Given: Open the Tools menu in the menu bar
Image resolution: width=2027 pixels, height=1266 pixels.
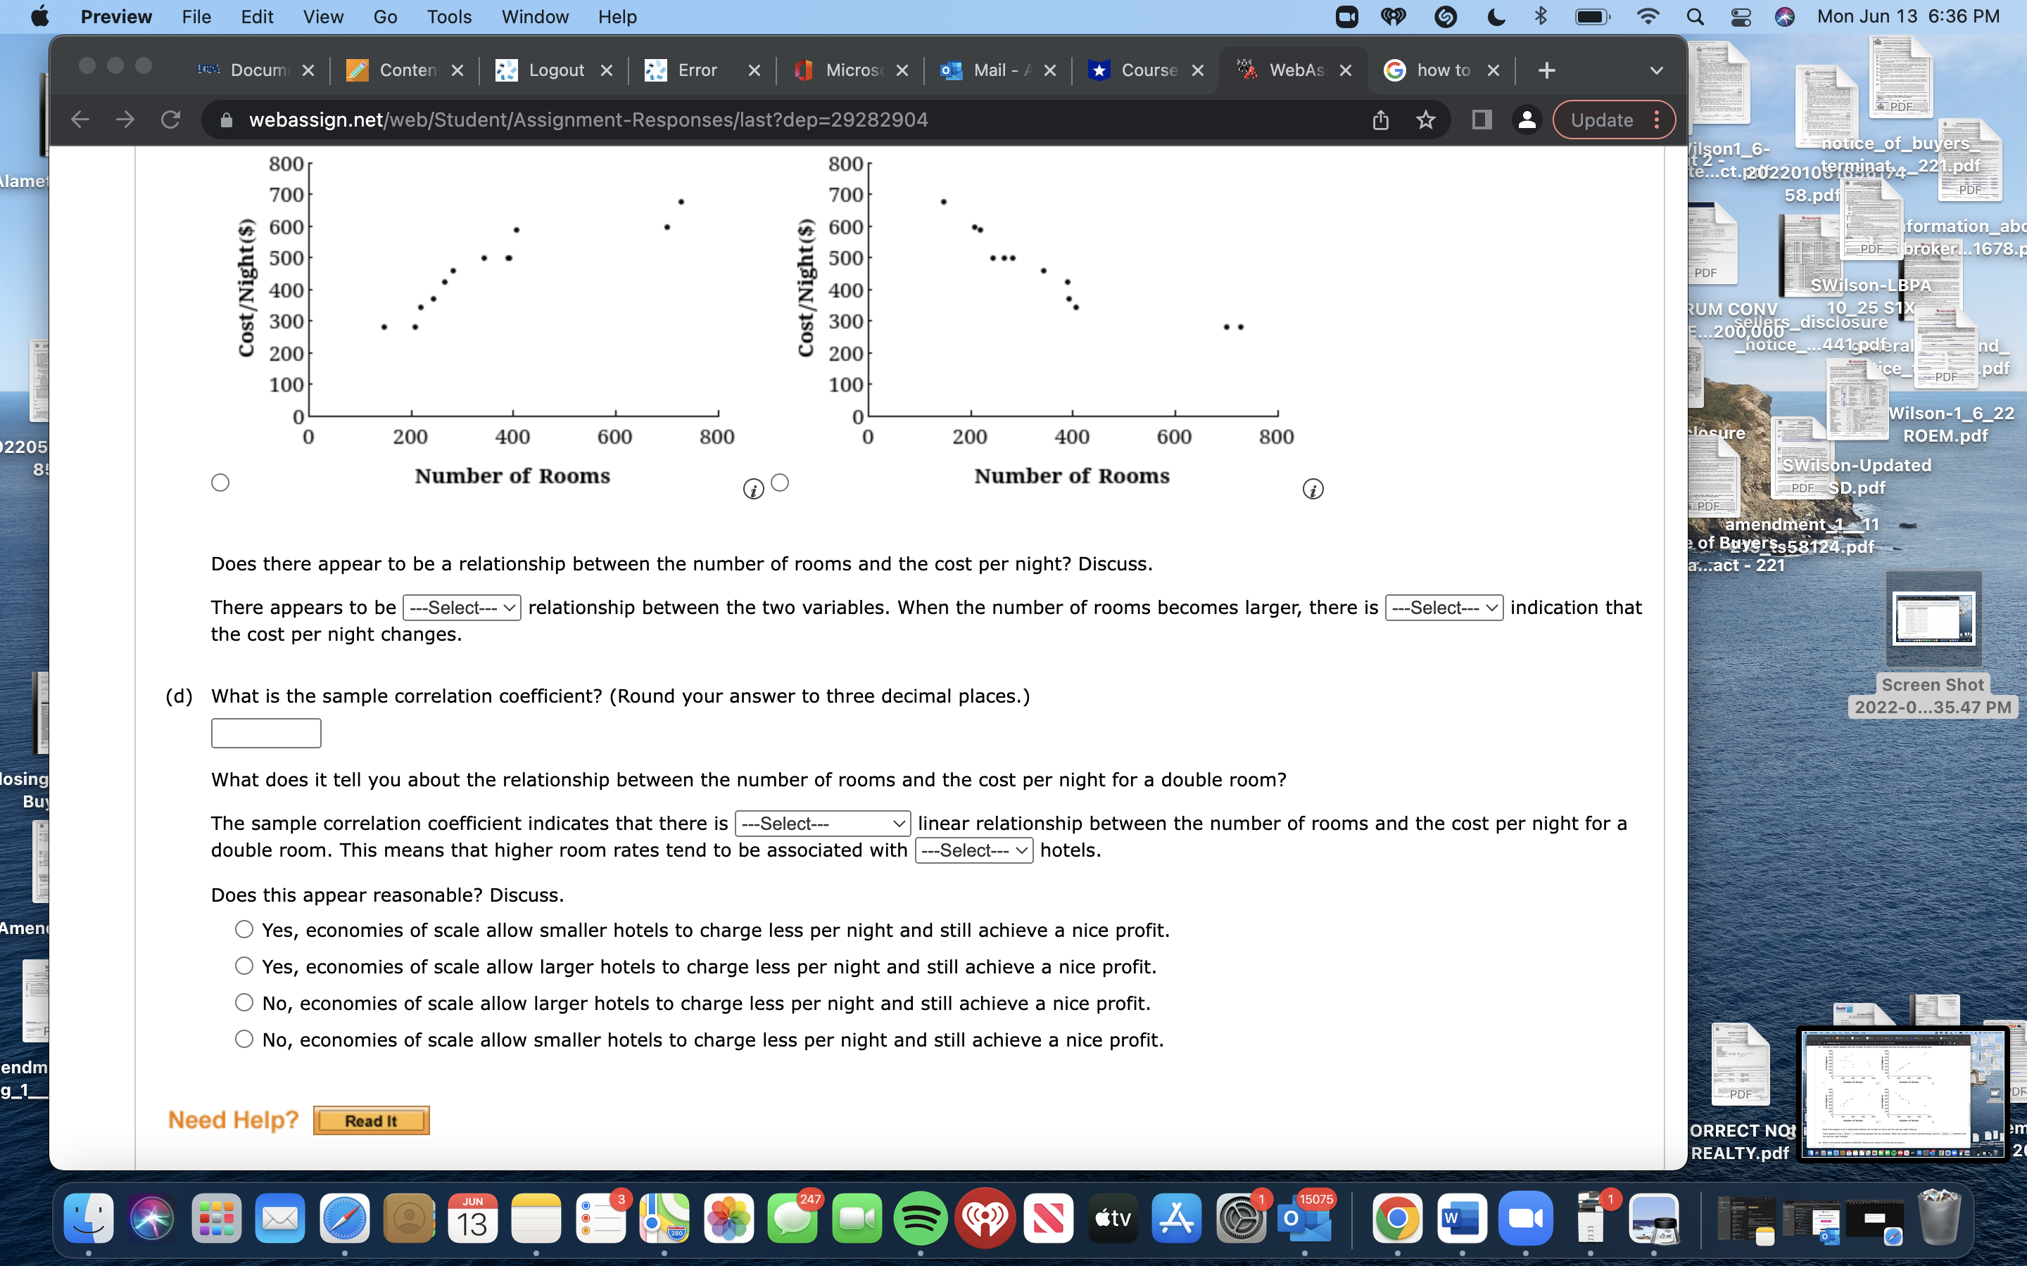Looking at the screenshot, I should point(449,16).
